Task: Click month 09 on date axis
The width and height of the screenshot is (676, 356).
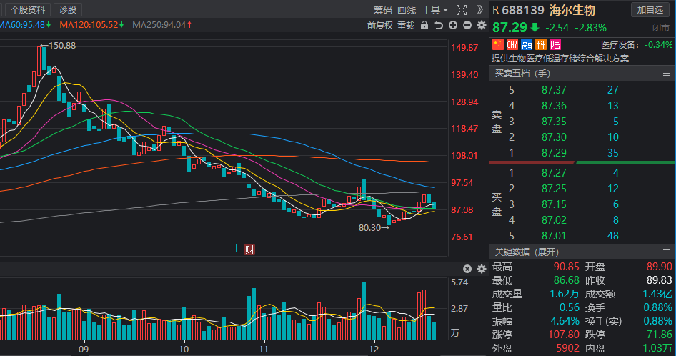Action: [84, 349]
